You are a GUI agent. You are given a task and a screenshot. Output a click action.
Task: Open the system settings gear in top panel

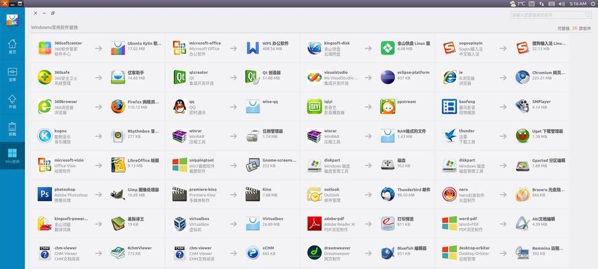(x=593, y=3)
